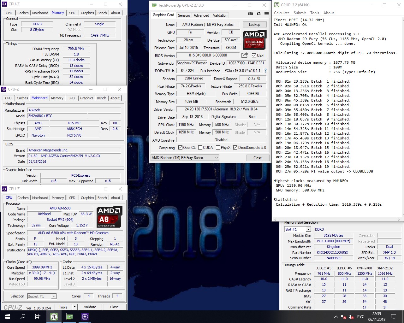Image resolution: width=404 pixels, height=323 pixels.
Task: Take a GPU-Z screenshot with camera icon
Action: (250, 14)
